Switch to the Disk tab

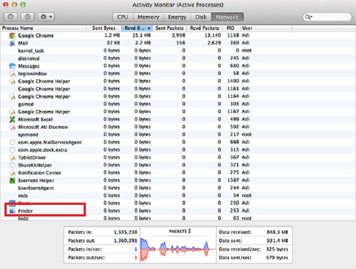(201, 17)
